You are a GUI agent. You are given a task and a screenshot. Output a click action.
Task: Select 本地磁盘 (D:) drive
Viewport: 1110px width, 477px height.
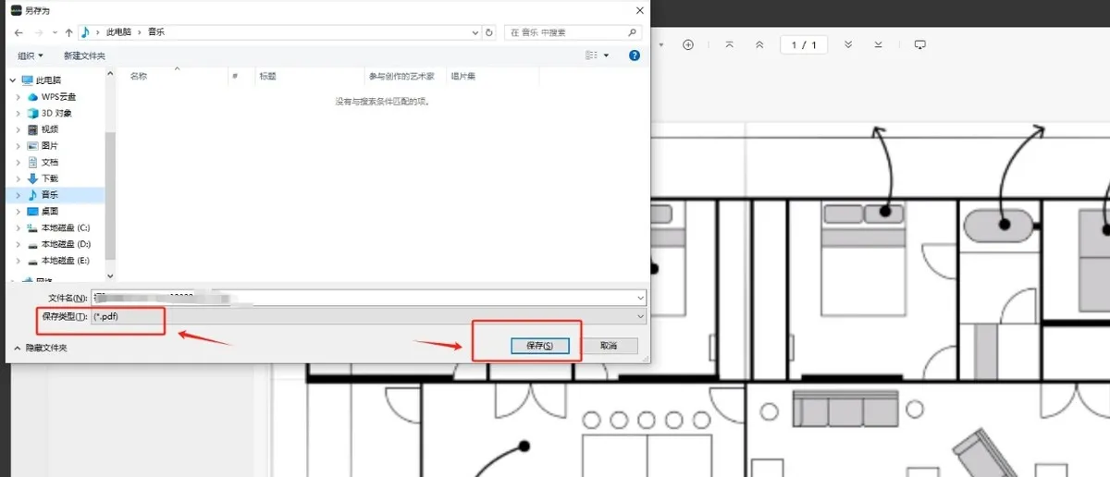tap(65, 244)
